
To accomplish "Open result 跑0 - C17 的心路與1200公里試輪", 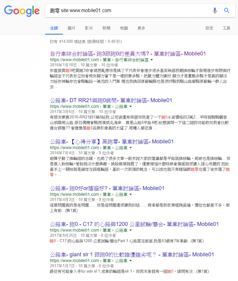I will pyautogui.click(x=134, y=224).
